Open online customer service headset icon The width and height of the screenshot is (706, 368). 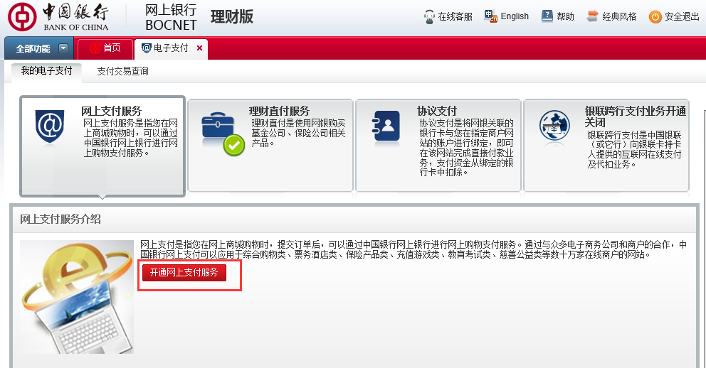coord(429,16)
